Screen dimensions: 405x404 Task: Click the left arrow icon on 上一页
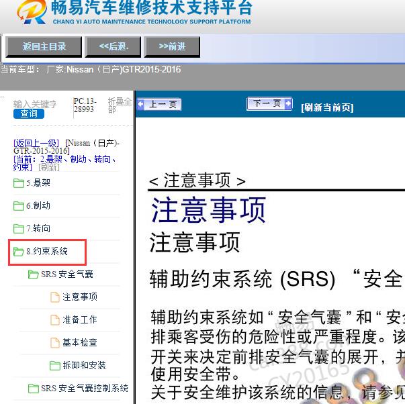click(140, 105)
